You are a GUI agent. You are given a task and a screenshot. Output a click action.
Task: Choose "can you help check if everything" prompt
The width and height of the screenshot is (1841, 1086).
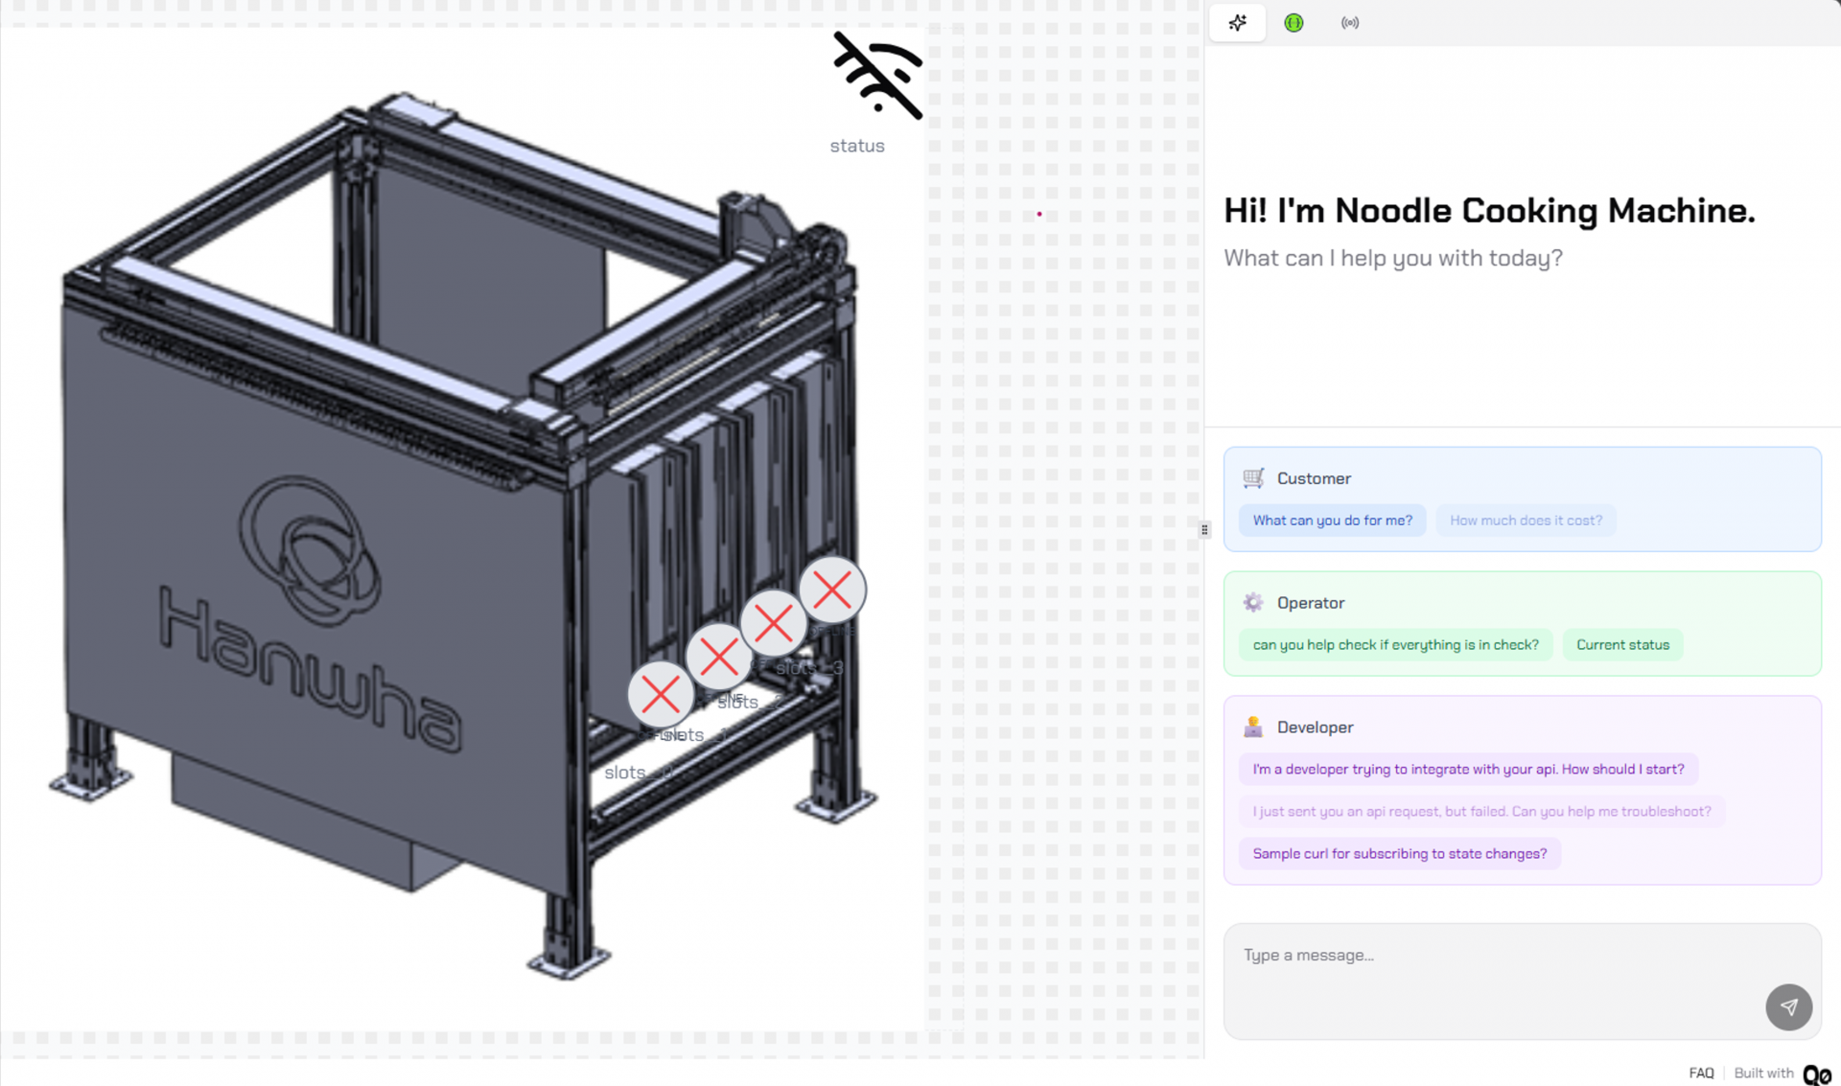(1395, 645)
